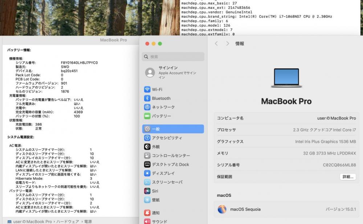This screenshot has width=363, height=224.
Task: Close the System Settings window
Action: 147,44
